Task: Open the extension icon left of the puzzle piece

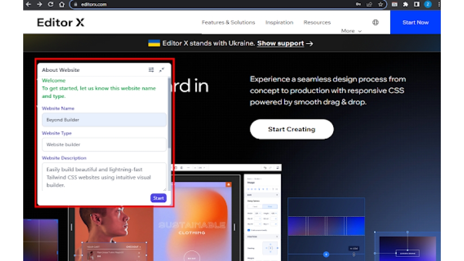Action: point(394,5)
